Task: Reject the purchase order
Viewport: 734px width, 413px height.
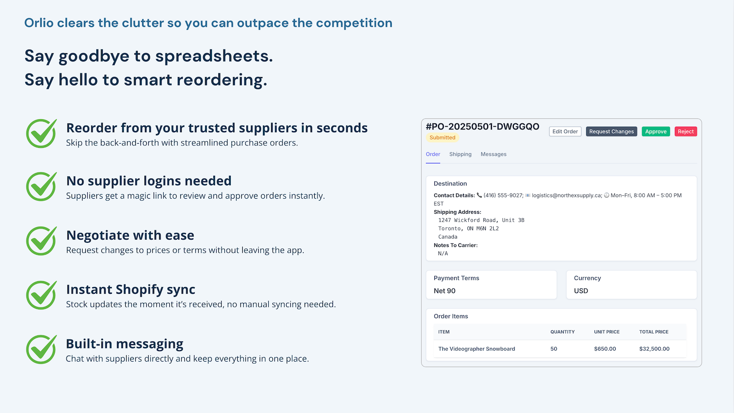Action: coord(686,132)
